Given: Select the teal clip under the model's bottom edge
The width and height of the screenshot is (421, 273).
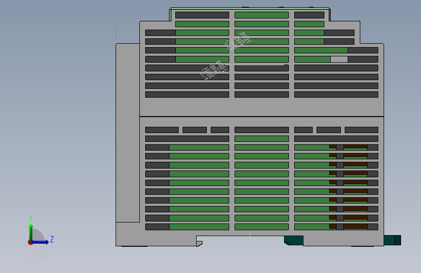Looking at the screenshot, I should (294, 240).
